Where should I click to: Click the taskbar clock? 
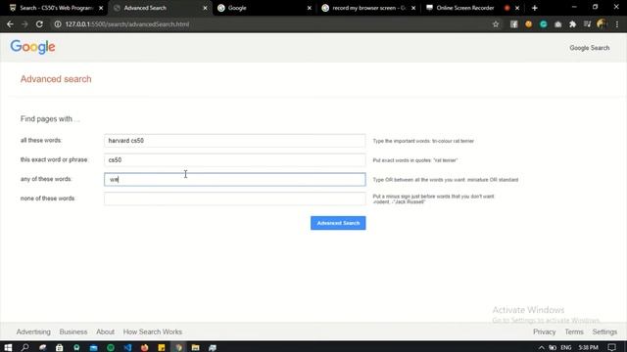coord(588,348)
